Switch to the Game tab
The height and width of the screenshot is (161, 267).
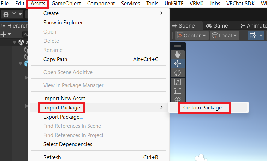(x=217, y=26)
